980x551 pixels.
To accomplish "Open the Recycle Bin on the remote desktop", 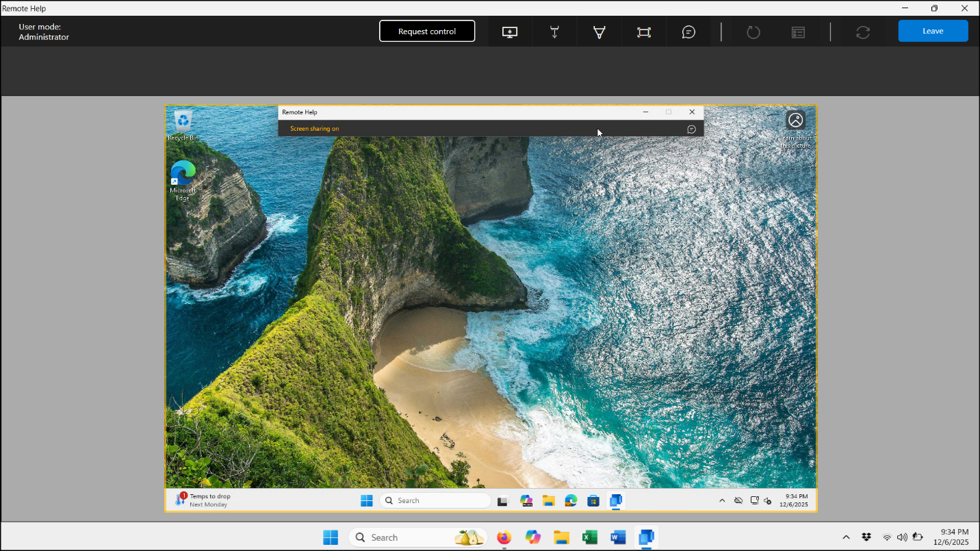I will pos(183,122).
